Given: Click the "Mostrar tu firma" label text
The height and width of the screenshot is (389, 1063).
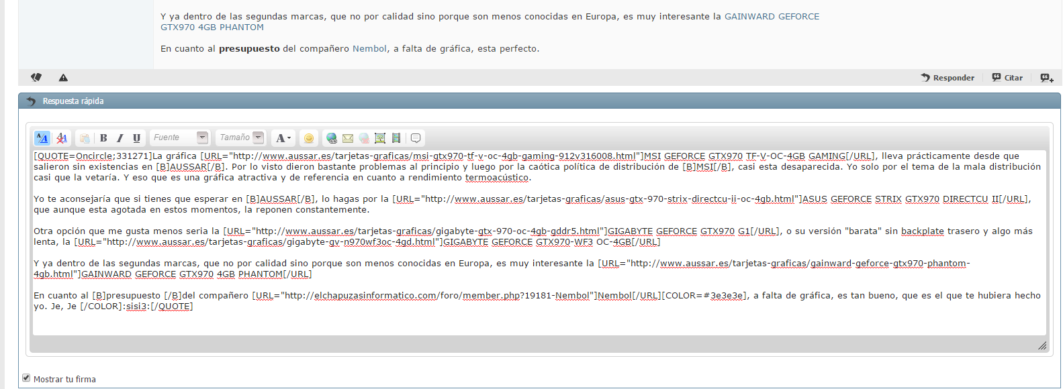Looking at the screenshot, I should pyautogui.click(x=64, y=380).
